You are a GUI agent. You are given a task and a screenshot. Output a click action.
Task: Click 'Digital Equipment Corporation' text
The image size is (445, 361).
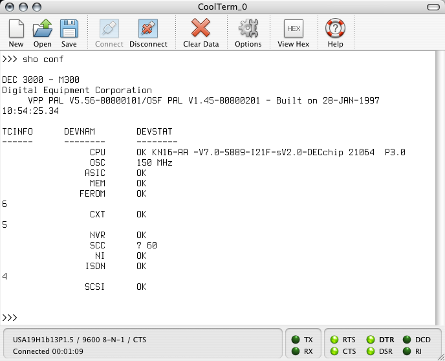tap(77, 91)
